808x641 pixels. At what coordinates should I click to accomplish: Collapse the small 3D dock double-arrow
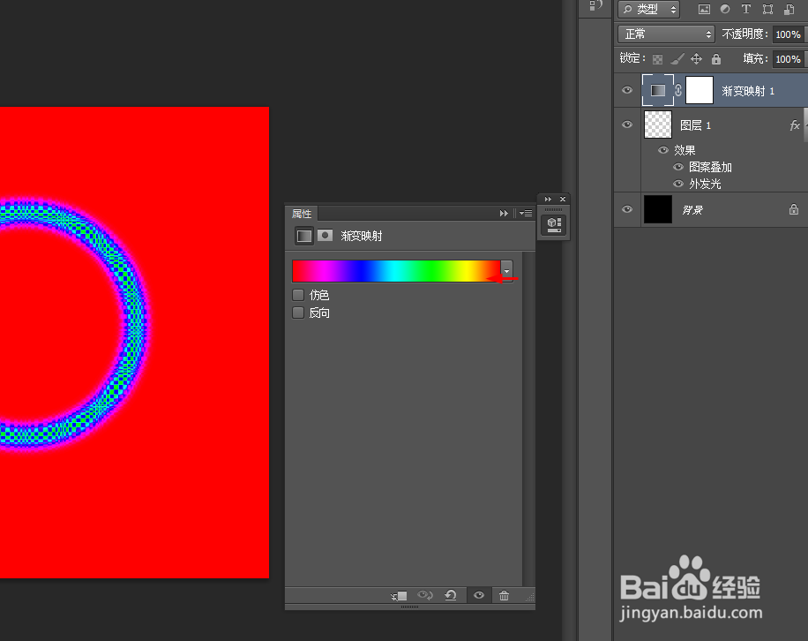(x=548, y=199)
